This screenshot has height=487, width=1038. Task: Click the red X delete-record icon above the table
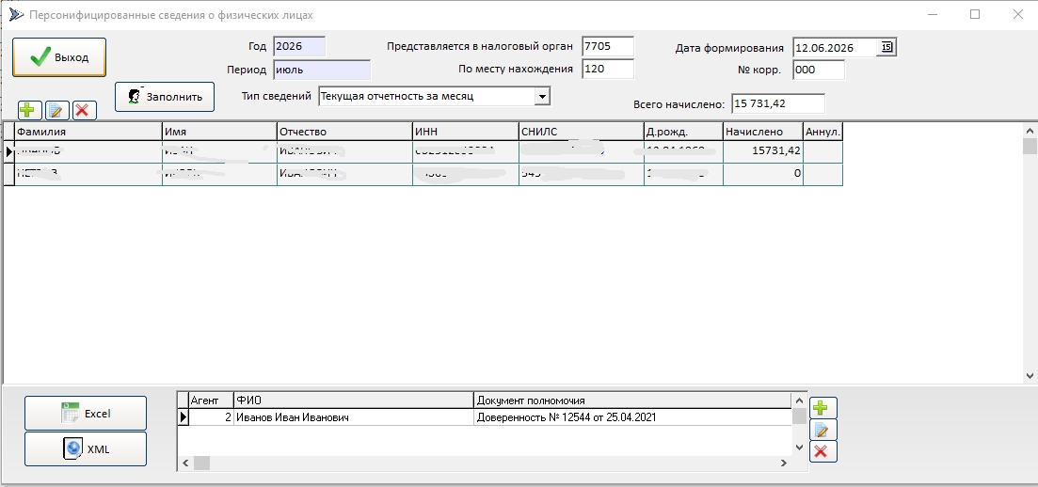point(84,110)
